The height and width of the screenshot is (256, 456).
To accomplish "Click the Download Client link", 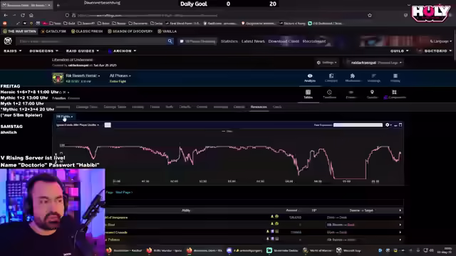I will pos(284,41).
